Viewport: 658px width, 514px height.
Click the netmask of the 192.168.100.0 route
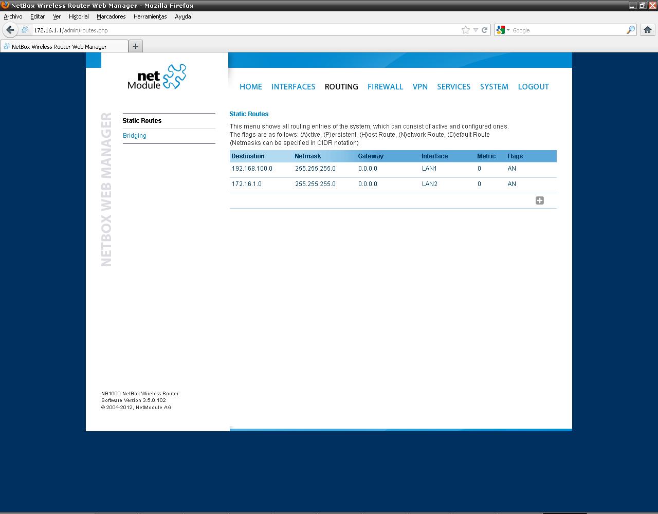[315, 169]
